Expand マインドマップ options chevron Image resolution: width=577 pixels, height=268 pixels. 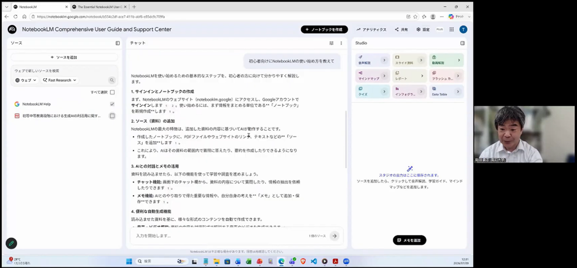[x=384, y=76]
